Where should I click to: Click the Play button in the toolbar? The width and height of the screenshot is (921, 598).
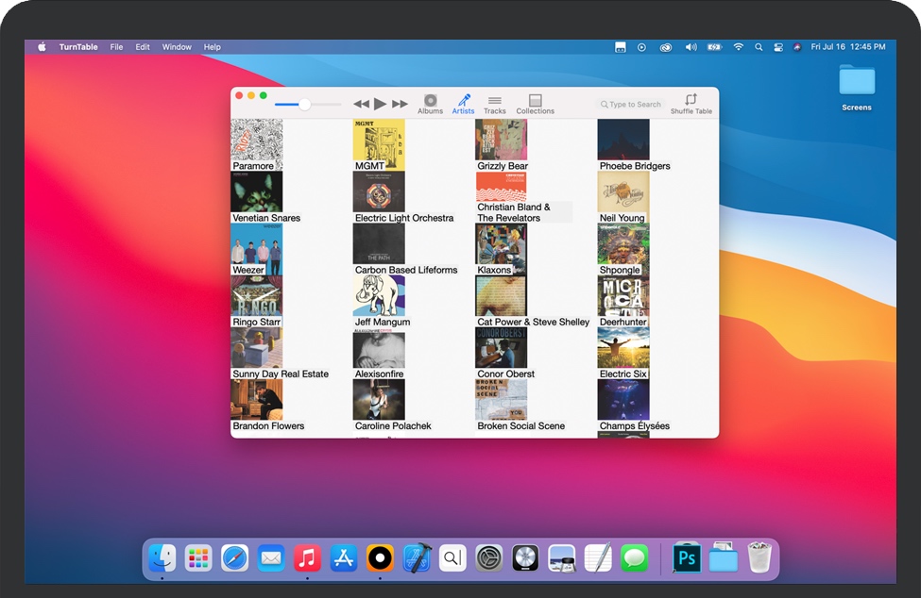[x=380, y=104]
